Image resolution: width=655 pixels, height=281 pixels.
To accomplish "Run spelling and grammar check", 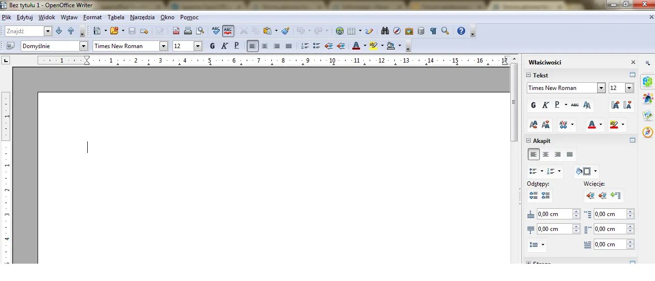I will [x=216, y=31].
